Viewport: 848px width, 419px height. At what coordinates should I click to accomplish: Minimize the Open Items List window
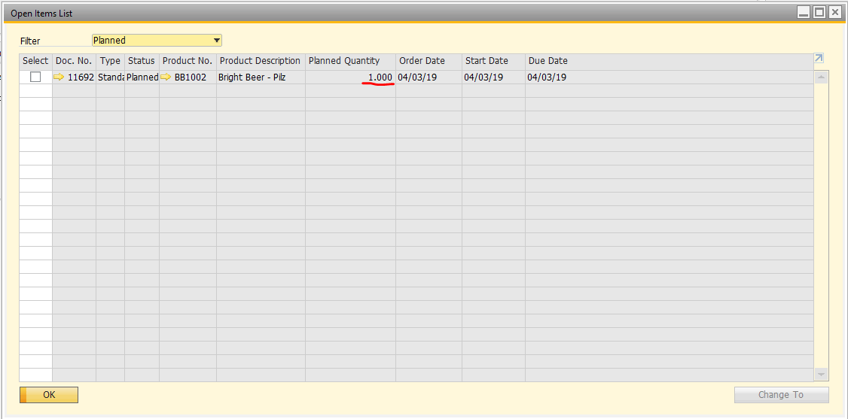pos(804,13)
